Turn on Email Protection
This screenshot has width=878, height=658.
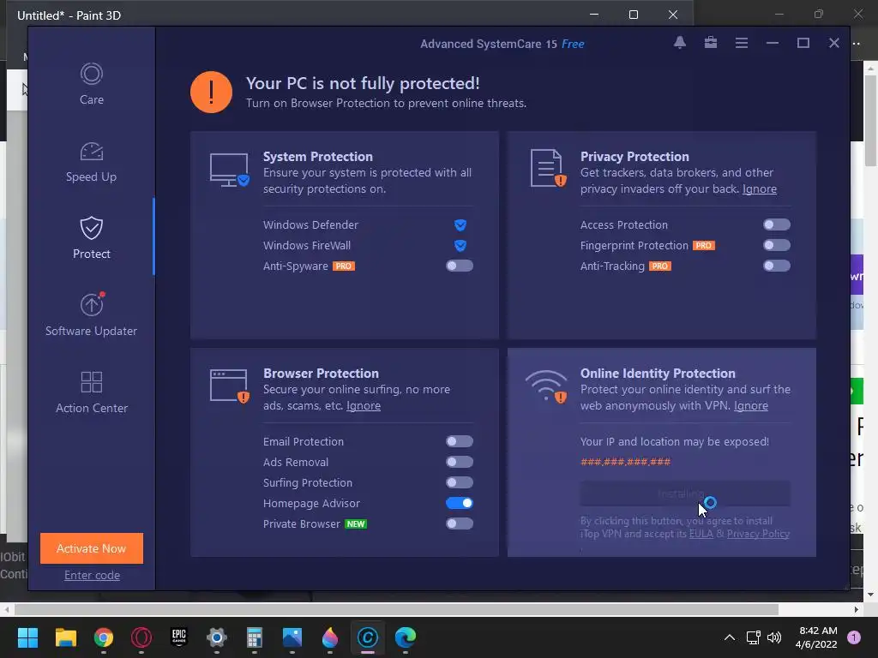click(460, 441)
